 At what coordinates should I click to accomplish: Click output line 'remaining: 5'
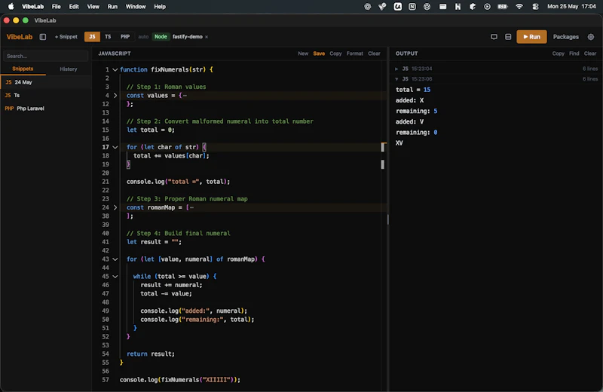pos(417,111)
